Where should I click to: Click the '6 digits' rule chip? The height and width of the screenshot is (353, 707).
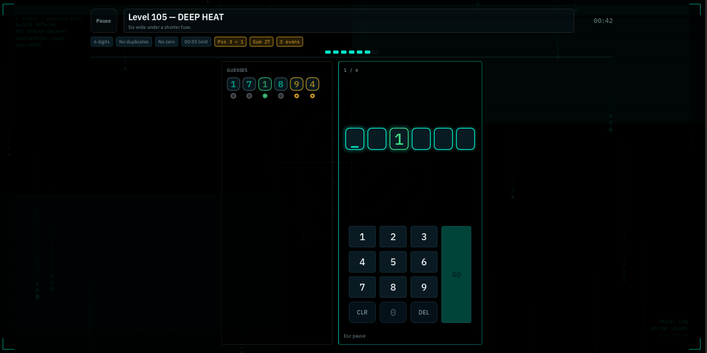102,42
